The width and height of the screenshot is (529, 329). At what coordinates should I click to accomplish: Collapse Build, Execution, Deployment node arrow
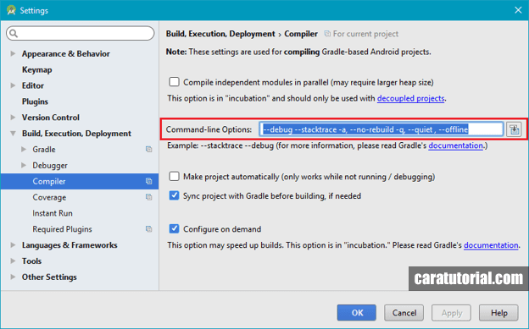[13, 134]
